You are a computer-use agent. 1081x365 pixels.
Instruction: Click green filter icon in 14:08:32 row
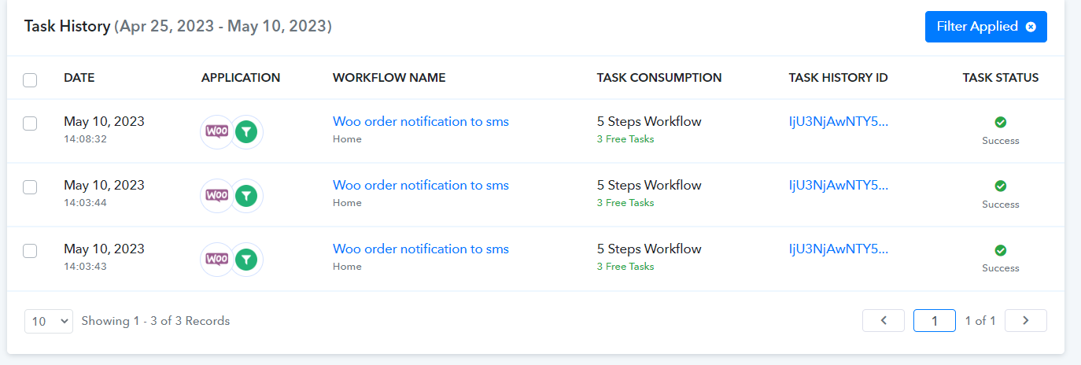(247, 131)
